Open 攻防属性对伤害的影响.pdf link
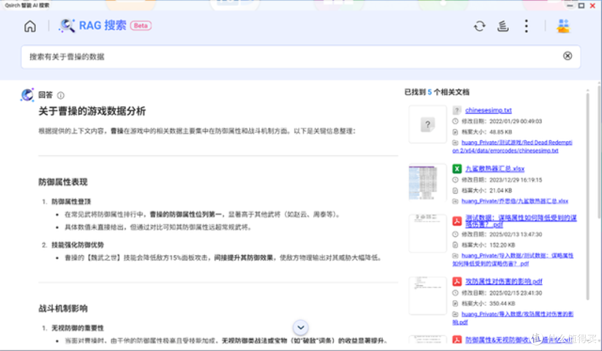 504,281
